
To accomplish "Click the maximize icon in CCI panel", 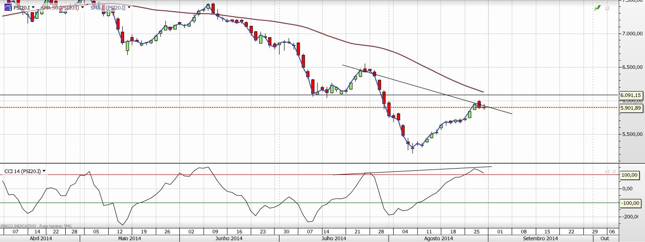I will (x=607, y=171).
